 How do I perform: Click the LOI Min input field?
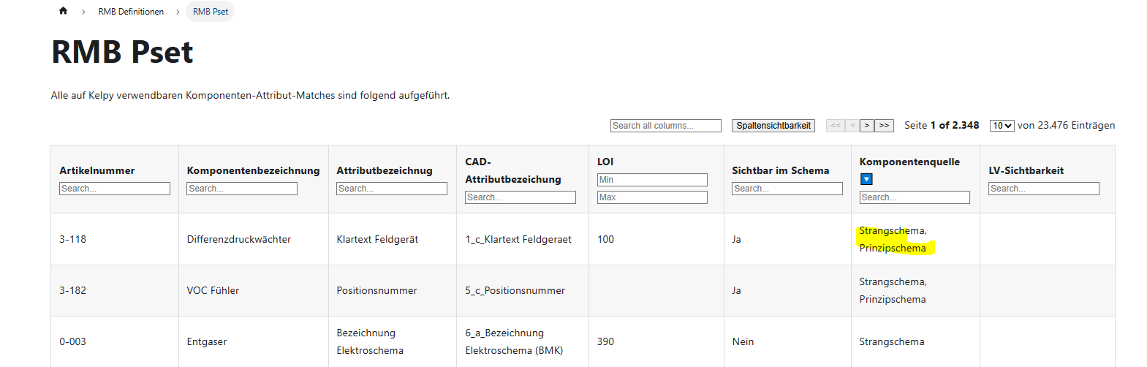pos(652,180)
